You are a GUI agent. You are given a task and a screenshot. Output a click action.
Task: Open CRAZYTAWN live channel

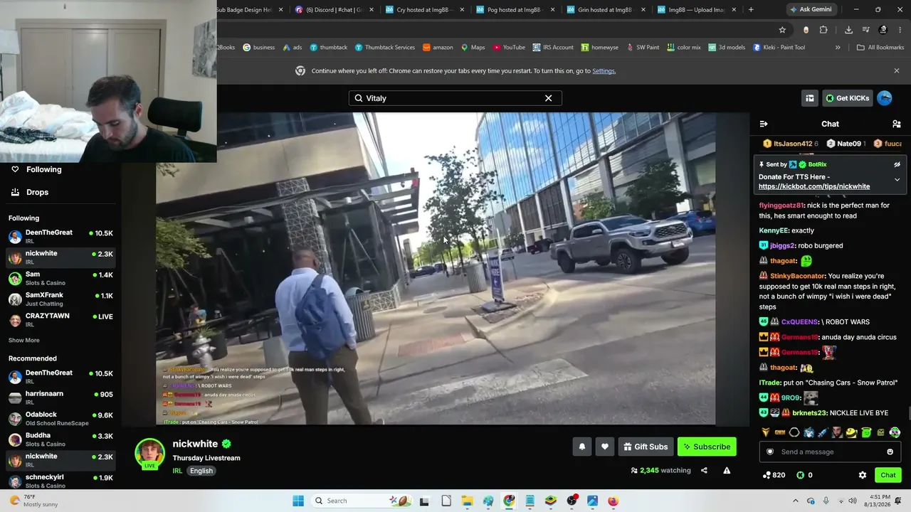pos(60,319)
